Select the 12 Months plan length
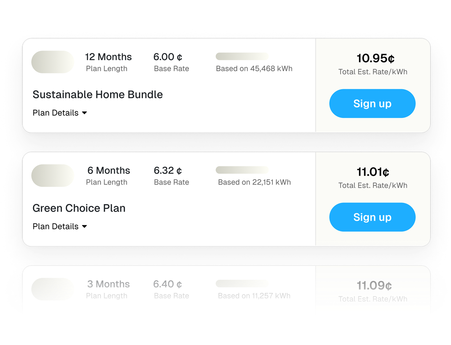451x345 pixels. 108,57
